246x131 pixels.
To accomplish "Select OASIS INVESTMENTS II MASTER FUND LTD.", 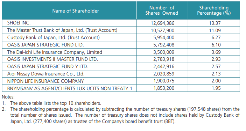I will coord(52,59).
